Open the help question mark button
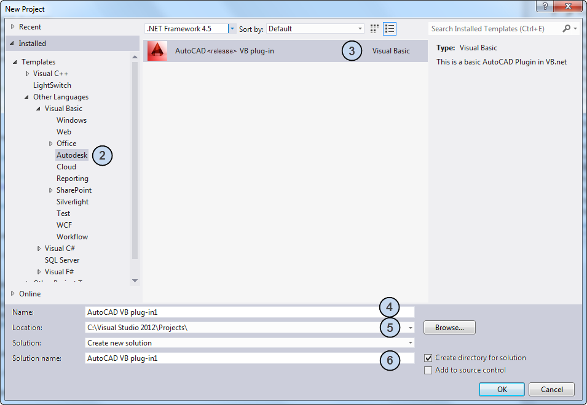This screenshot has height=405, width=587. (545, 6)
